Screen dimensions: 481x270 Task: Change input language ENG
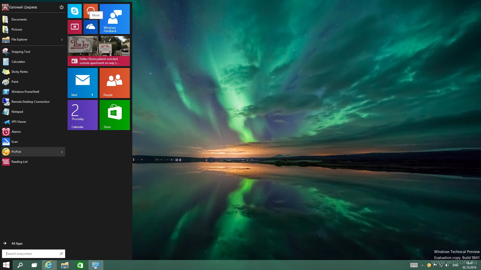click(x=455, y=265)
